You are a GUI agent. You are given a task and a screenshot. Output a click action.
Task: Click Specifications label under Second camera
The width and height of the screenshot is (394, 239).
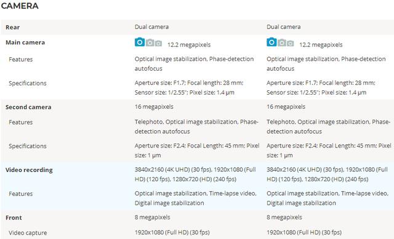28,146
